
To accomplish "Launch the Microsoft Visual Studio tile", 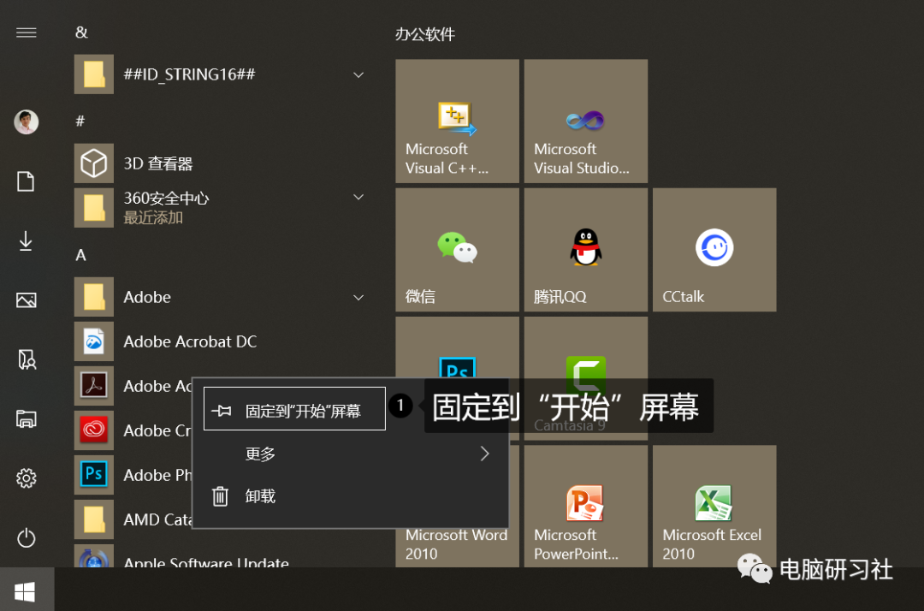I will click(x=586, y=121).
